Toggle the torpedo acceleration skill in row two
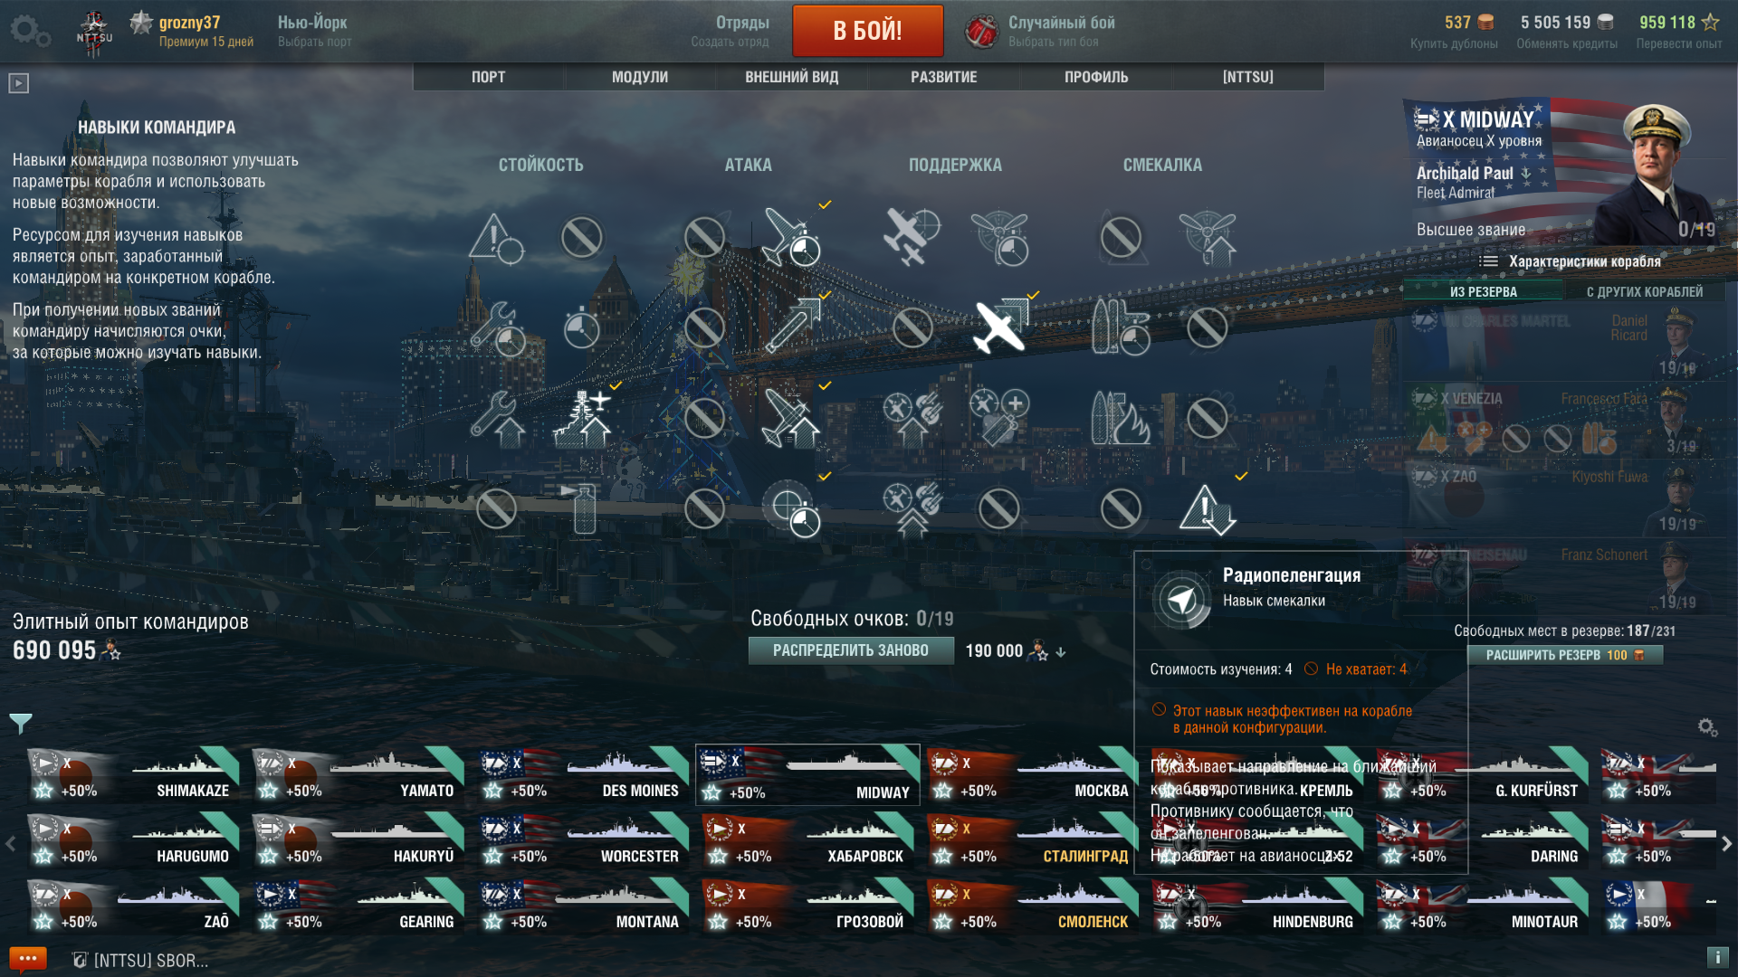Screen dimensions: 1738x977 pos(791,327)
